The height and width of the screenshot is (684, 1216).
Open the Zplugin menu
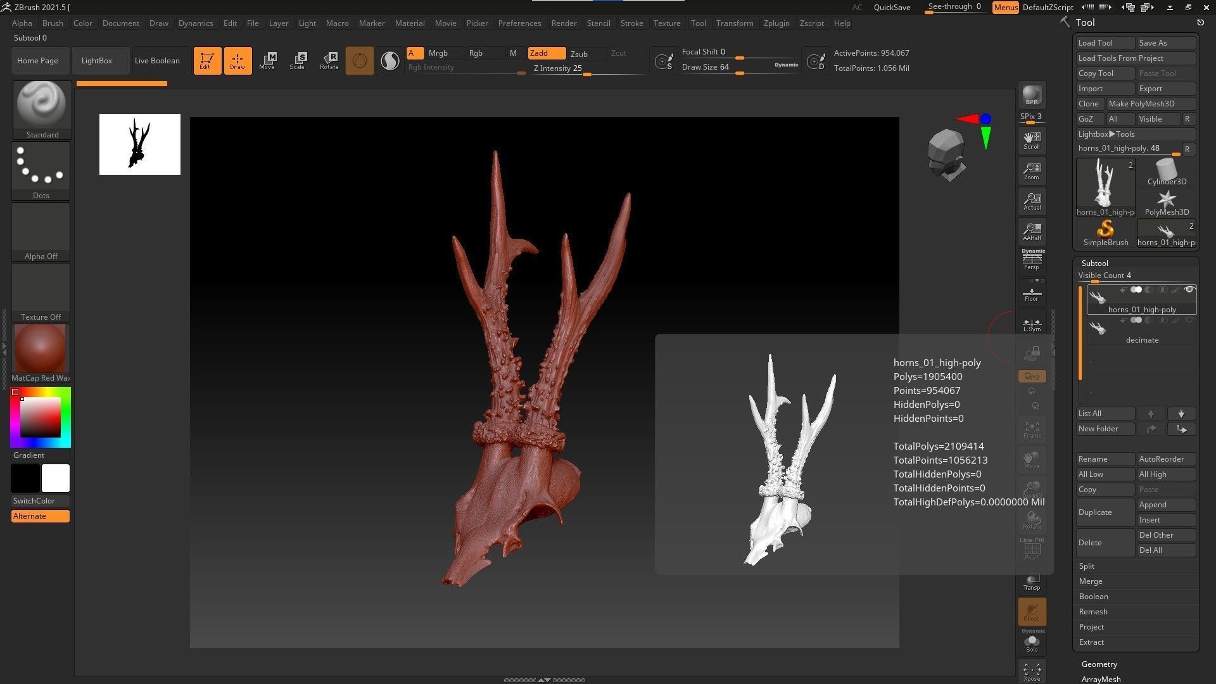pyautogui.click(x=776, y=23)
